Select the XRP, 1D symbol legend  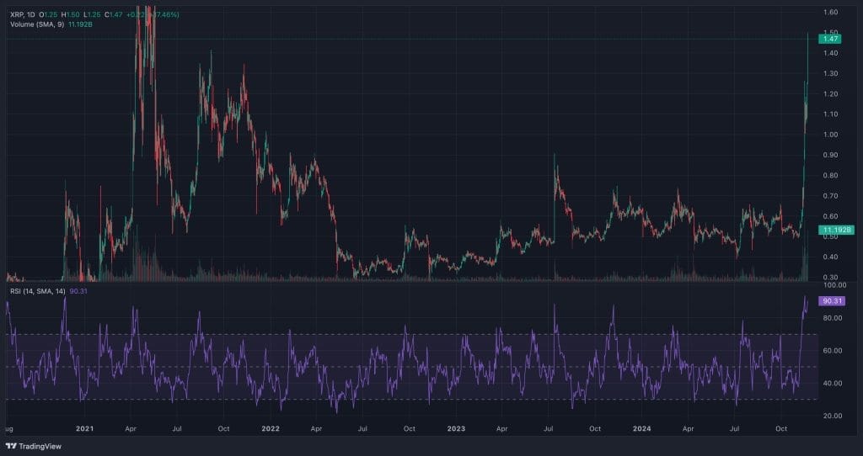coord(23,14)
